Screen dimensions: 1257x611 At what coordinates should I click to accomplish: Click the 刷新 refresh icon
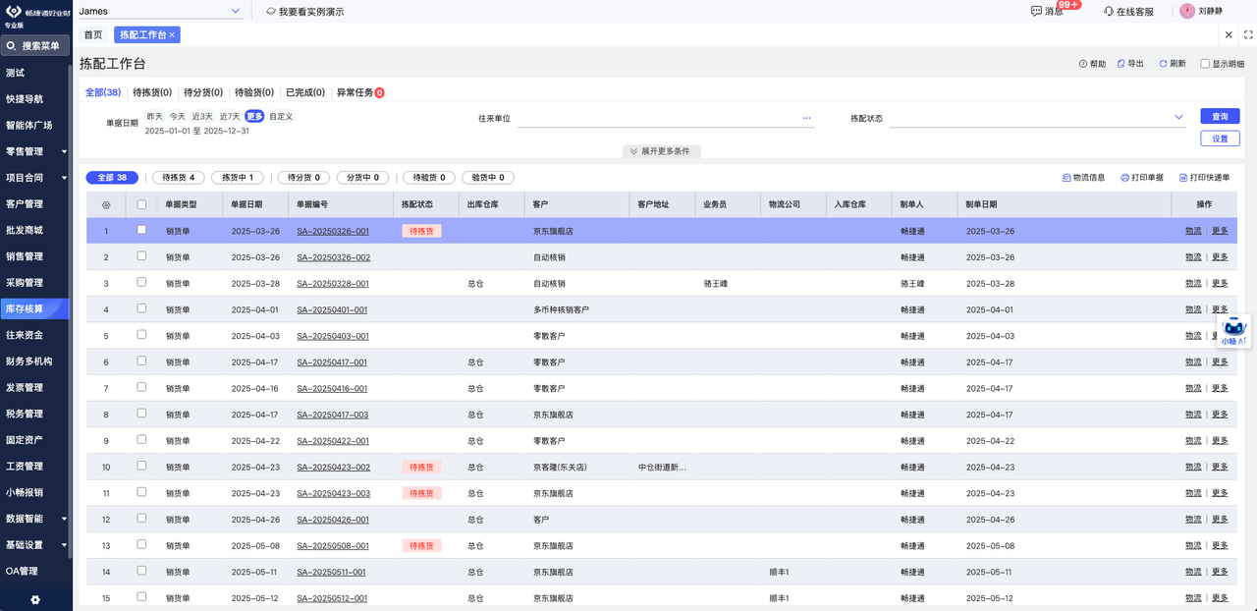pyautogui.click(x=1163, y=63)
